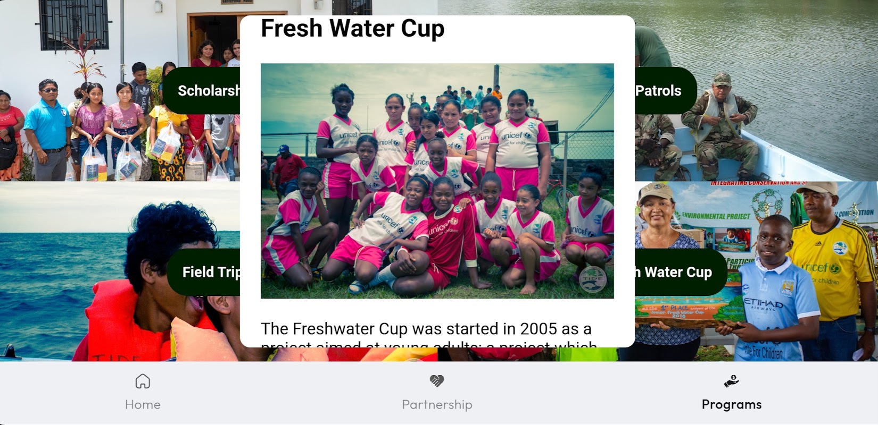Click the ocean field trip life-vest photo
The height and width of the screenshot is (425, 878).
pyautogui.click(x=120, y=272)
